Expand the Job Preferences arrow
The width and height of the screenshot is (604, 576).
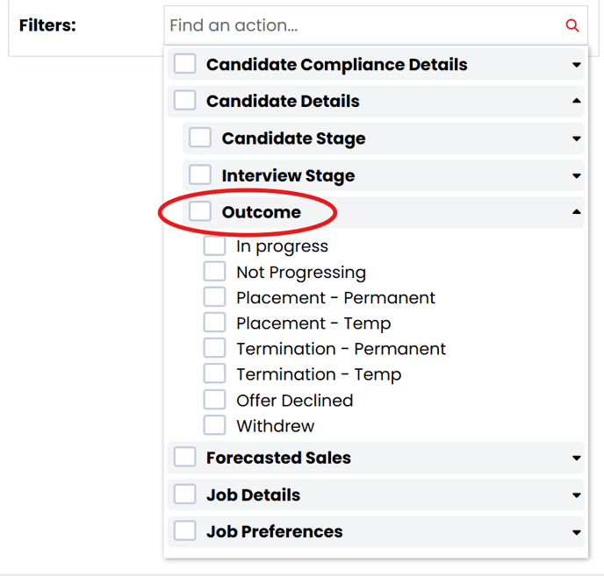tap(576, 532)
